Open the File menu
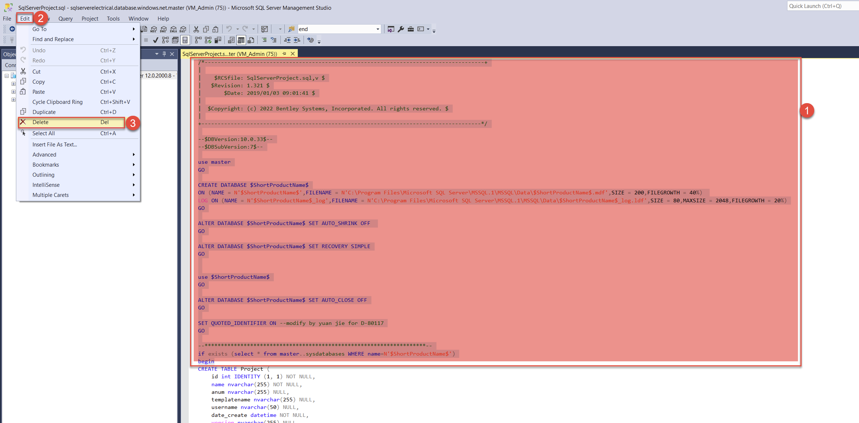 7,19
